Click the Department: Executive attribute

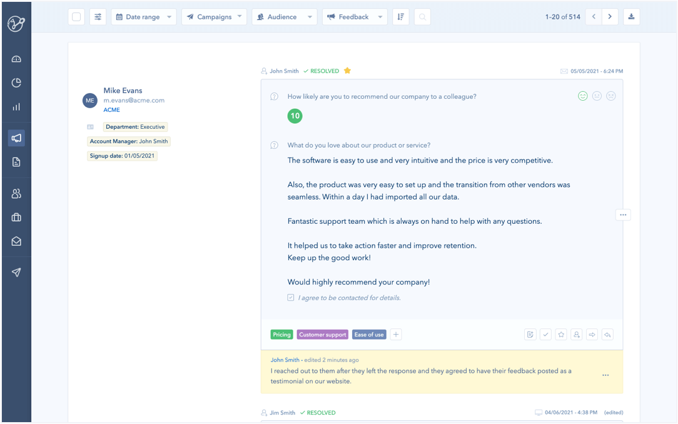tap(135, 127)
